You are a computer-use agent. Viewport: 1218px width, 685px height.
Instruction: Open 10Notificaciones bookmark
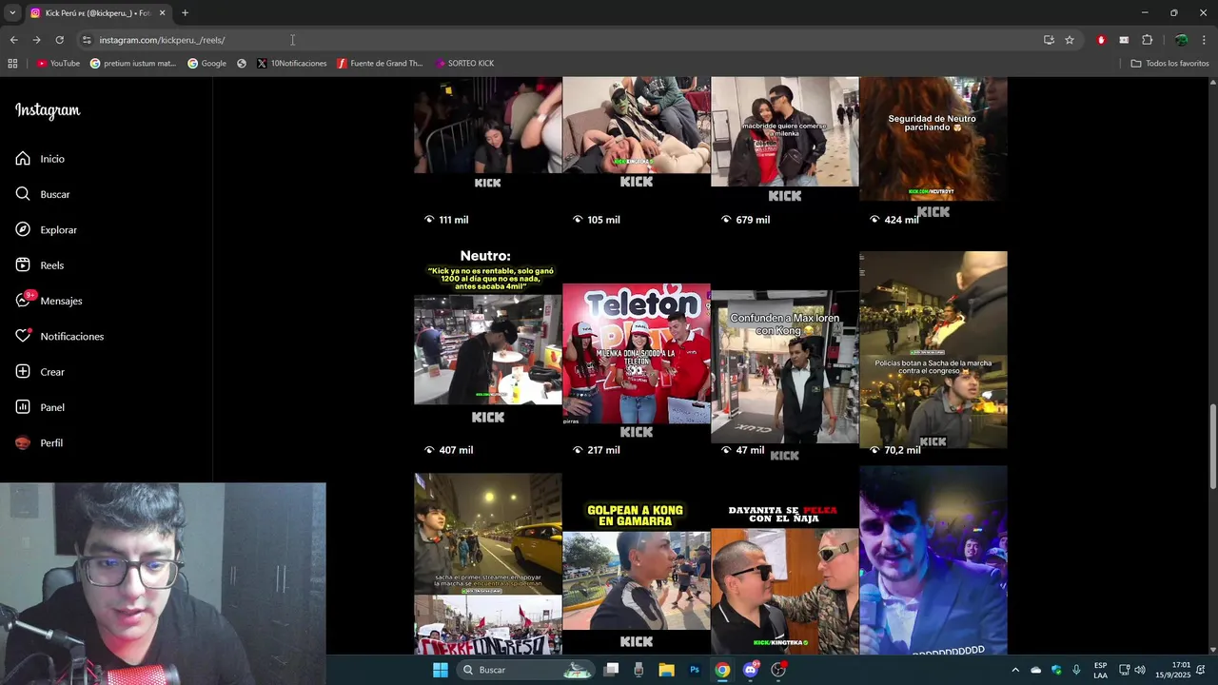pyautogui.click(x=291, y=63)
